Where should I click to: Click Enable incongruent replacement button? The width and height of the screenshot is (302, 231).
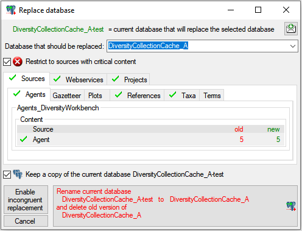click(26, 199)
